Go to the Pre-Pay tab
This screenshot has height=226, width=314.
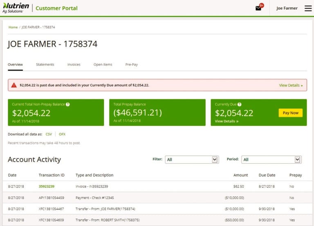click(131, 65)
